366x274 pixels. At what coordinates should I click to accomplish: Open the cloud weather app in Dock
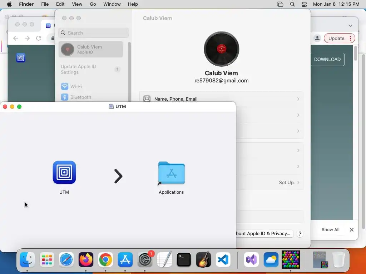(x=271, y=260)
